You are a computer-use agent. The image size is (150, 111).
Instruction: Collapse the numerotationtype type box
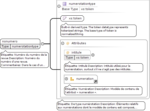(59, 6)
